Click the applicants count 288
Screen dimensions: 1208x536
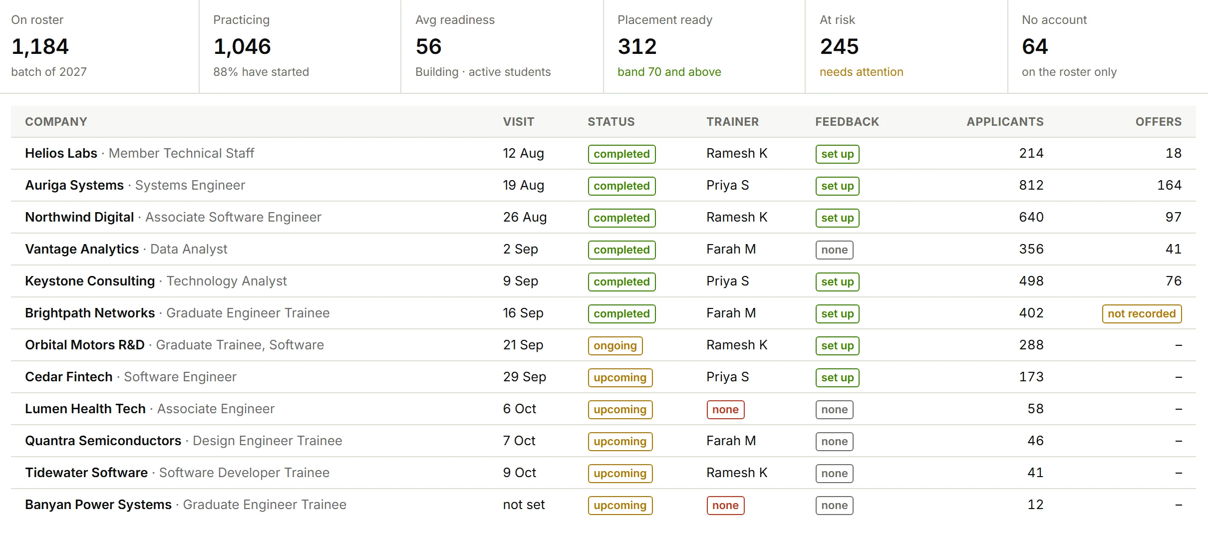[1031, 345]
